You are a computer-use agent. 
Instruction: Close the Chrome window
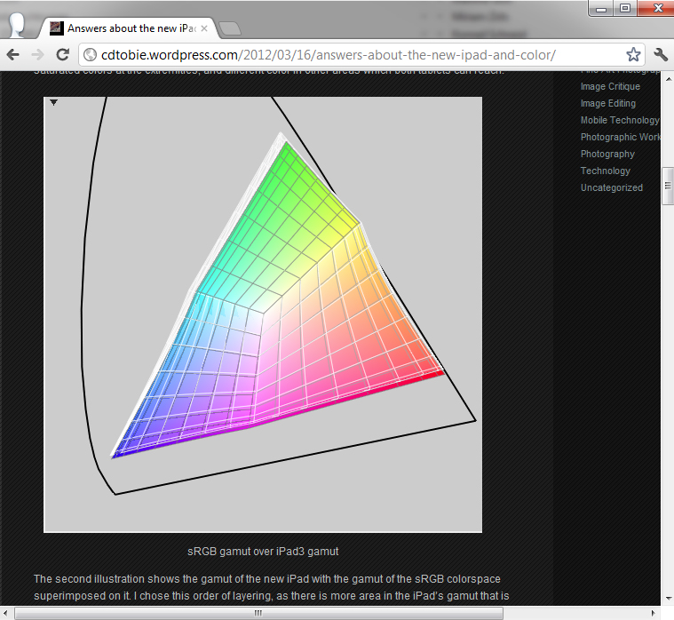[x=657, y=9]
